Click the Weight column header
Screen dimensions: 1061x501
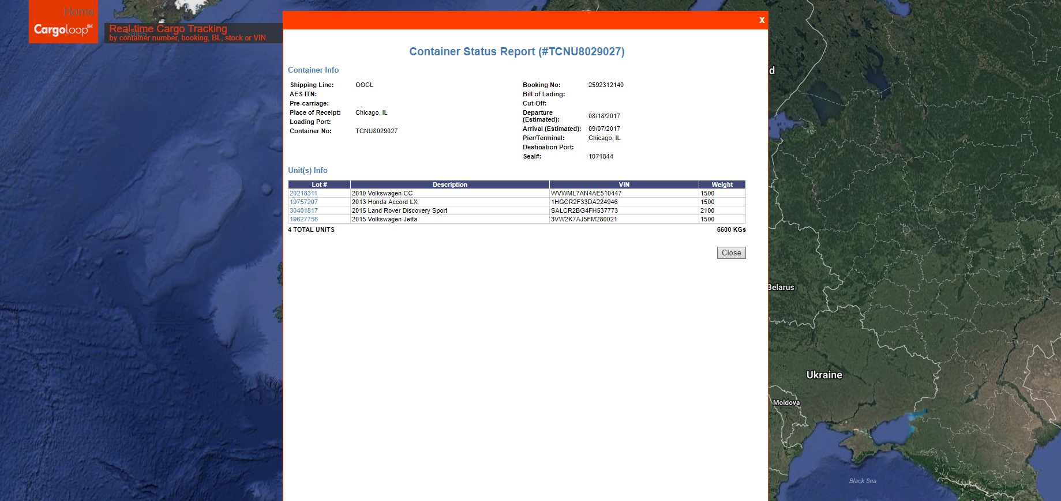click(x=722, y=184)
